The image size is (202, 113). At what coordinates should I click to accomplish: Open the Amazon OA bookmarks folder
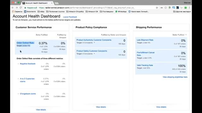tap(92, 12)
